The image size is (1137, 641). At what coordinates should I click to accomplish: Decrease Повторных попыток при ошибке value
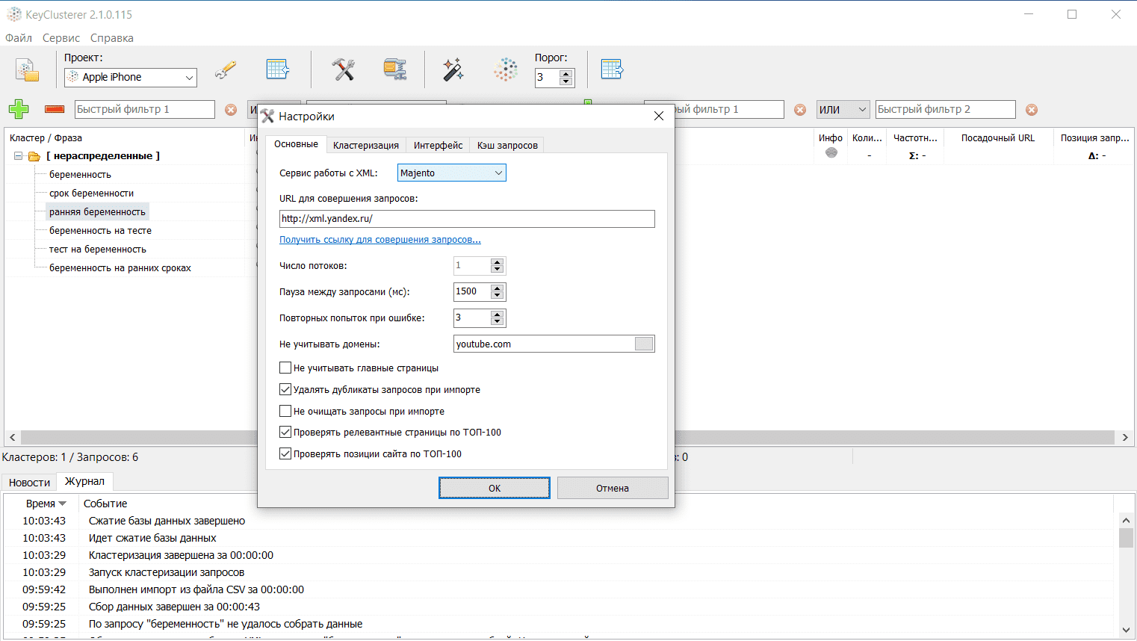tap(498, 322)
